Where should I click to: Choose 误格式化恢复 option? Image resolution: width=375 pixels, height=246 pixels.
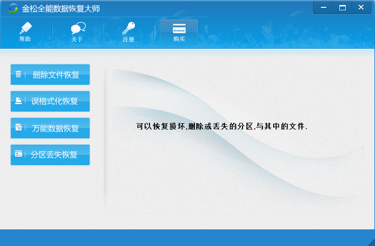tap(50, 101)
